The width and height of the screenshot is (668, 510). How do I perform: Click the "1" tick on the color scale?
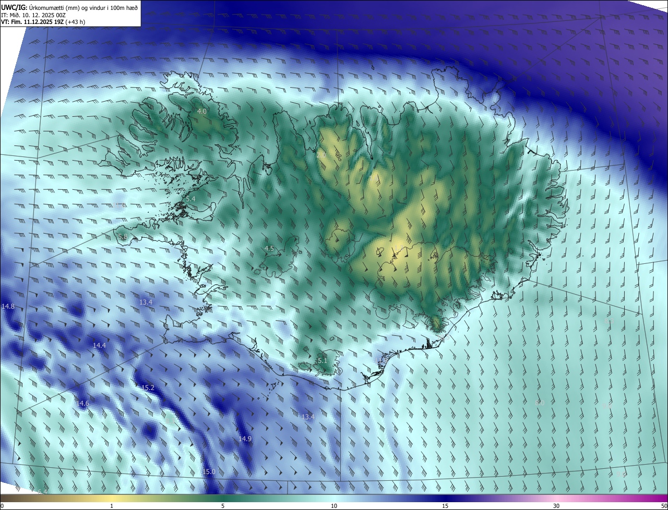(112, 506)
